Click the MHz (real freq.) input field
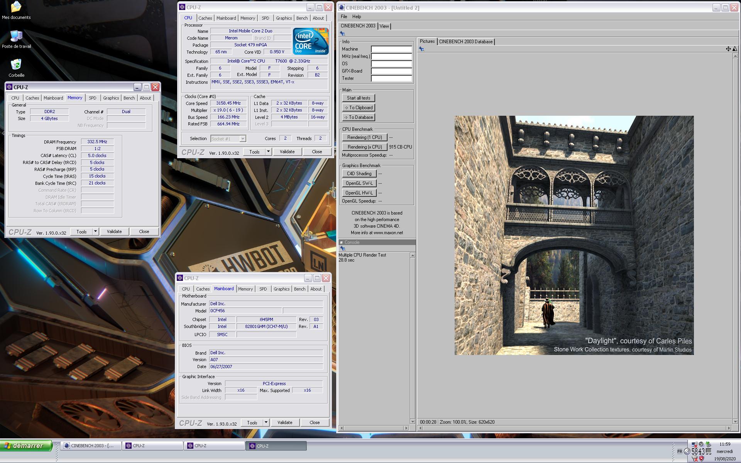This screenshot has width=741, height=463. click(x=391, y=56)
